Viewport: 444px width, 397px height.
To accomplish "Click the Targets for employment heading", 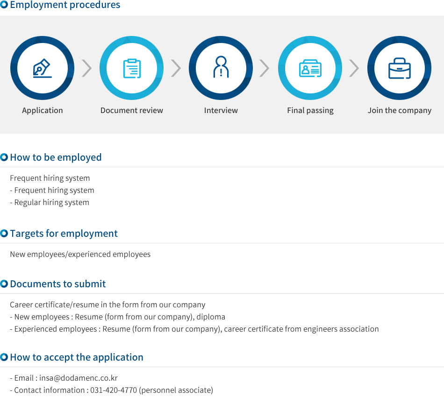I will (x=64, y=234).
